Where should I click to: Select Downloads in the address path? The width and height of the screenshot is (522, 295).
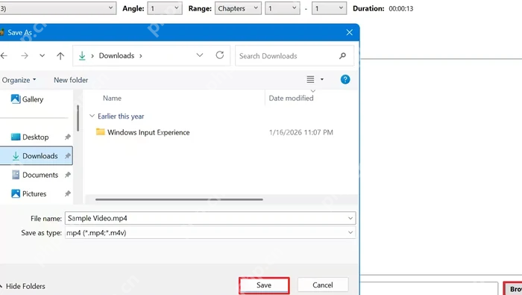pos(116,56)
